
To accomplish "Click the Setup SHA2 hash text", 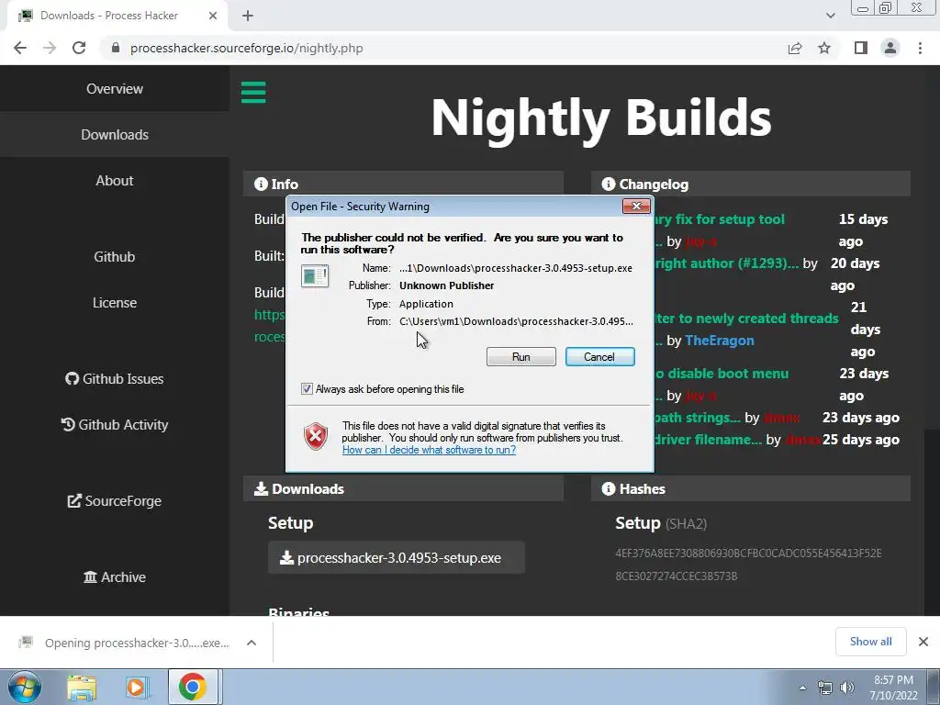I will pyautogui.click(x=748, y=565).
